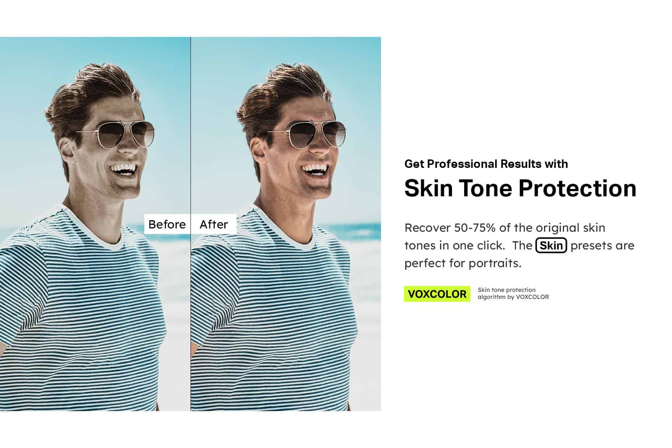Click the Get Professional Results with subheading
The width and height of the screenshot is (672, 448).
pos(486,163)
